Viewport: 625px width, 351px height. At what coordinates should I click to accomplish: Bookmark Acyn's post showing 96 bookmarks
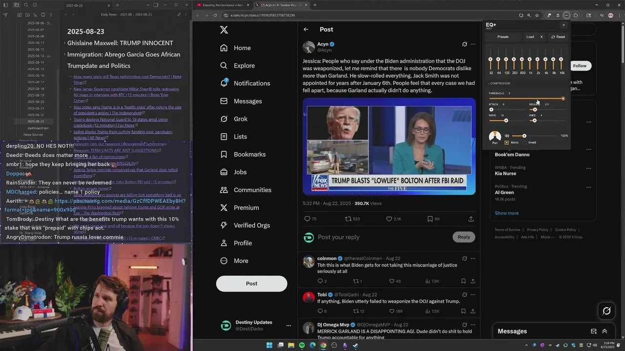click(430, 219)
